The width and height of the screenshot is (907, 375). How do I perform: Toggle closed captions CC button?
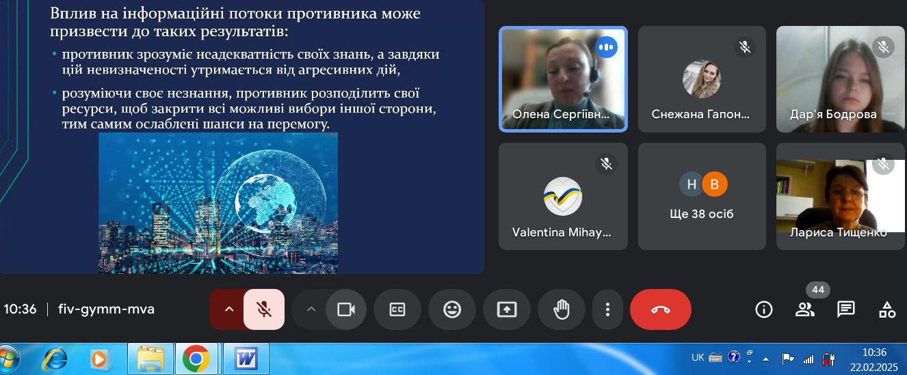397,309
